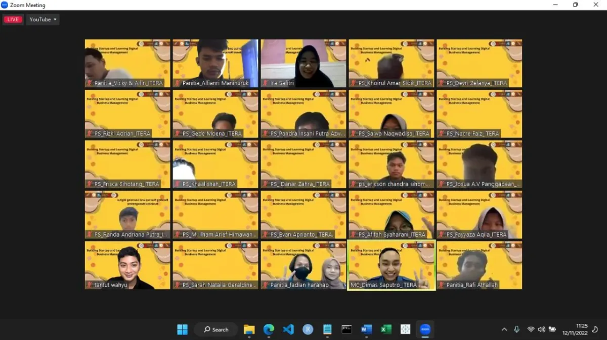Viewport: 607px width, 340px height.
Task: Open the terminal app from the taskbar
Action: pos(347,329)
